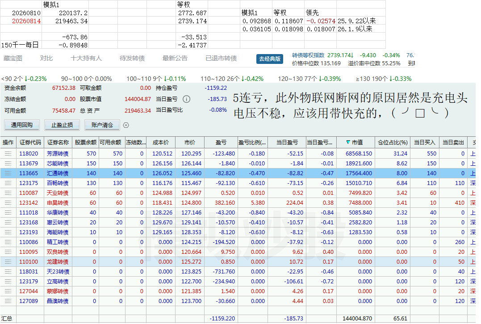The image size is (481, 324).
Task: Open the row menu icon for 百畅转债
Action: click(8, 183)
